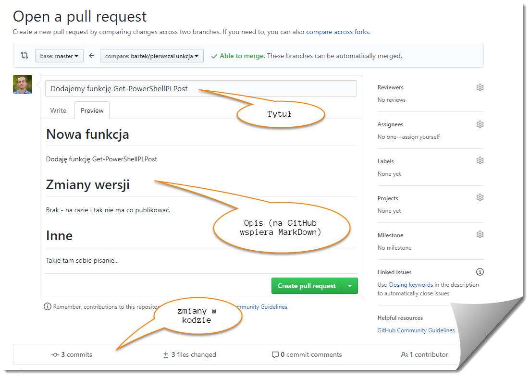Switch to the Preview tab
Viewport: 530px width, 377px height.
point(92,110)
